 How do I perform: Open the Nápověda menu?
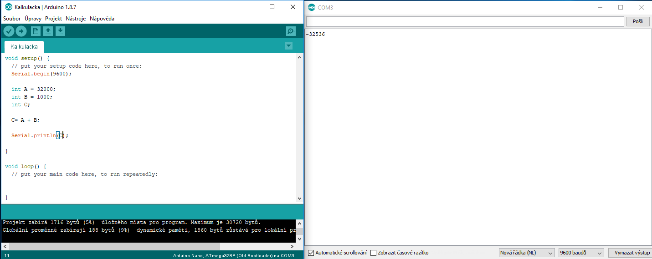coord(102,19)
